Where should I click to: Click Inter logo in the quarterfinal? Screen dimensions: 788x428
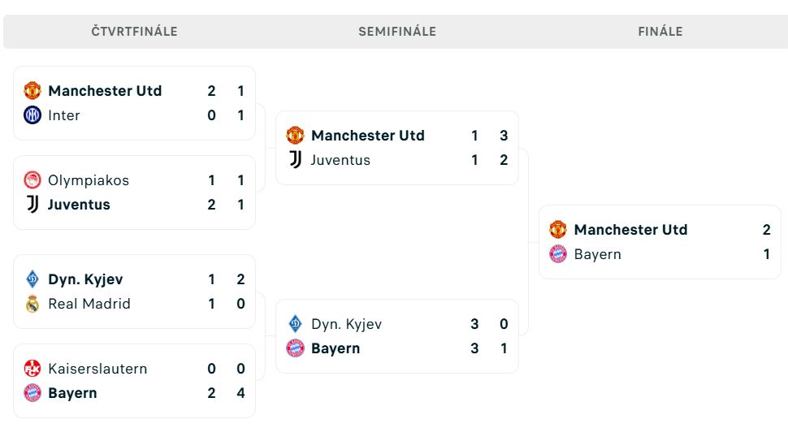click(32, 115)
